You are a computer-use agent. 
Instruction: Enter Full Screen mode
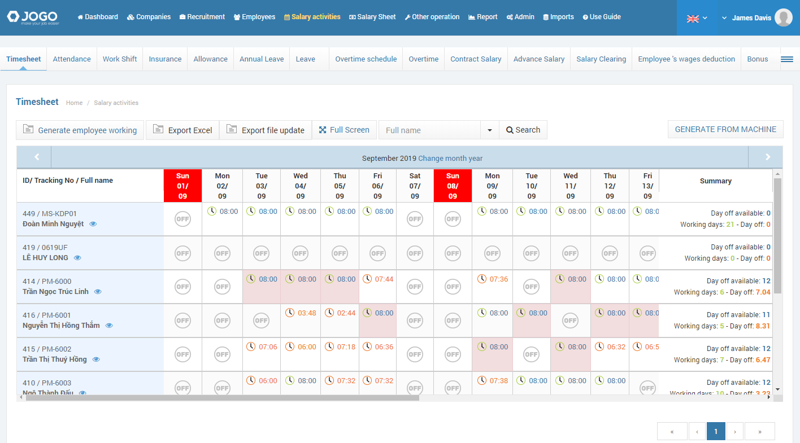click(344, 130)
